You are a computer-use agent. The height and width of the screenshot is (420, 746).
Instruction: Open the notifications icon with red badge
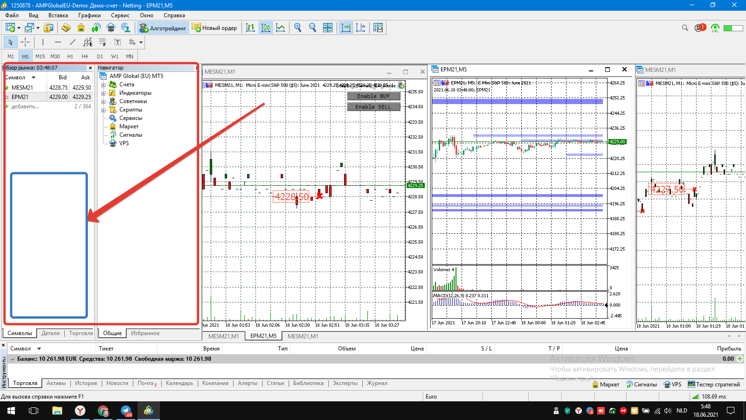click(700, 28)
